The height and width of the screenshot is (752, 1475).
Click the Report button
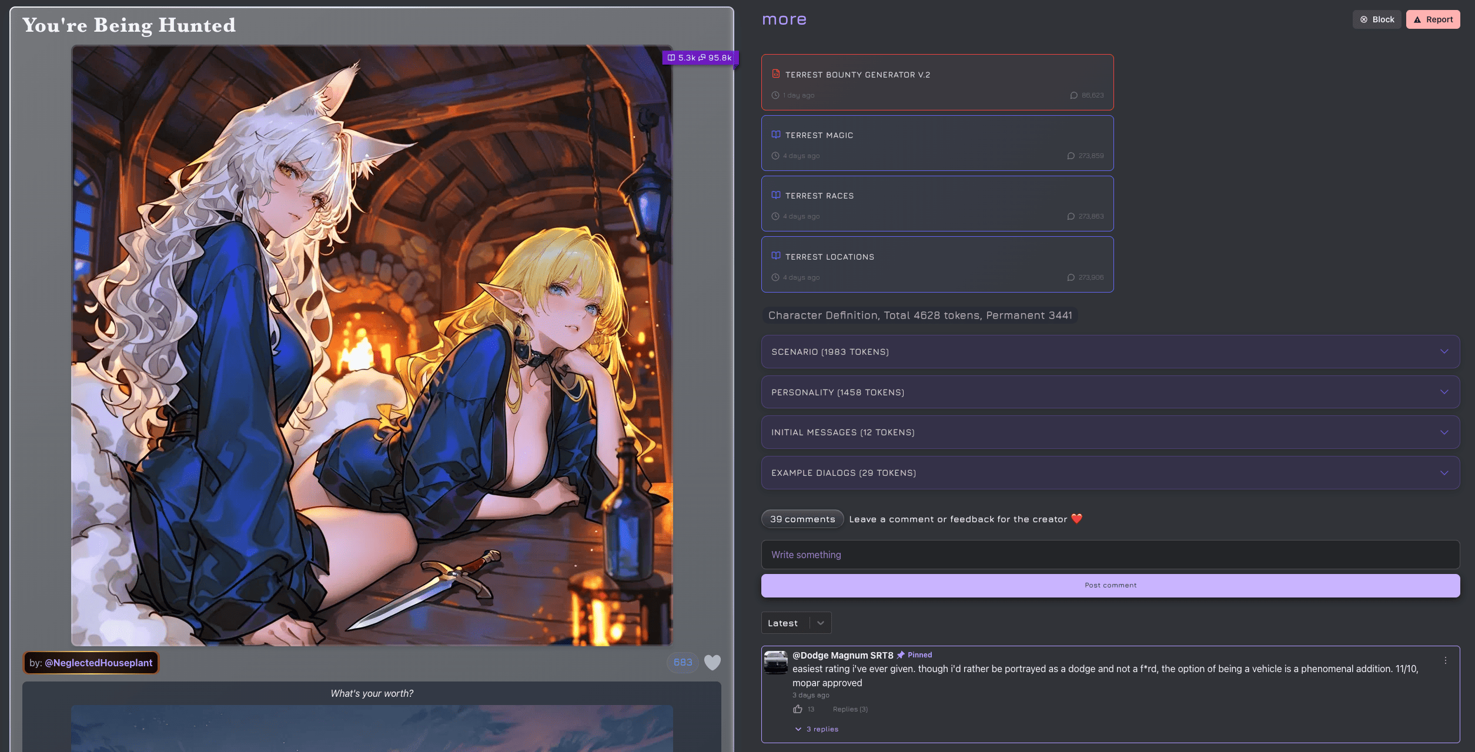pyautogui.click(x=1433, y=19)
